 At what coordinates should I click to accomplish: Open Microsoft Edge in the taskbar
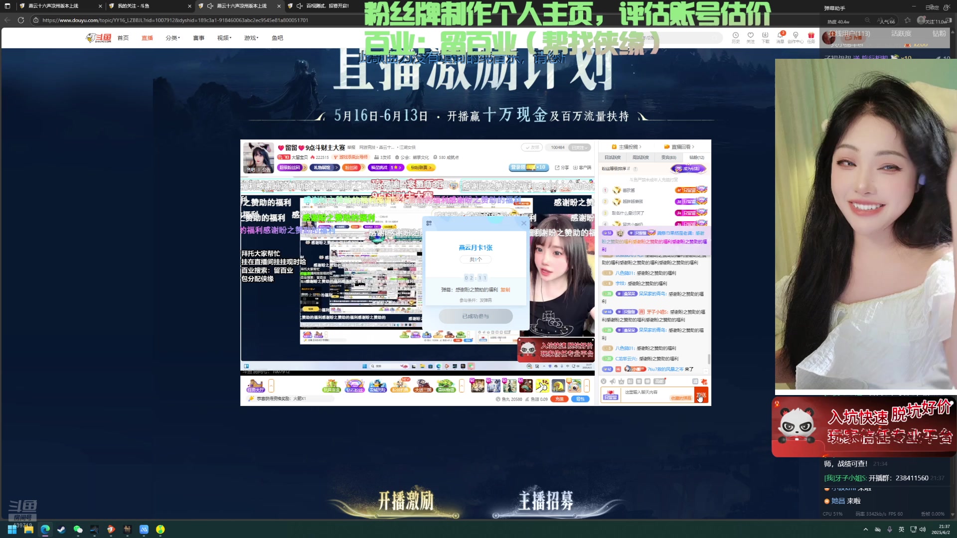point(45,529)
